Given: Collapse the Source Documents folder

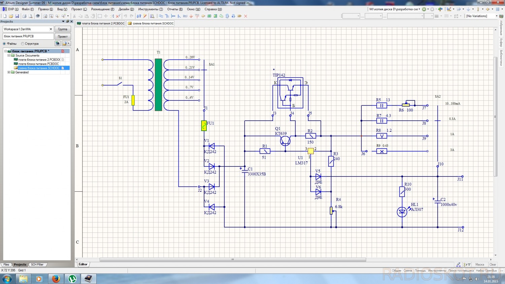Looking at the screenshot, I should (x=9, y=56).
